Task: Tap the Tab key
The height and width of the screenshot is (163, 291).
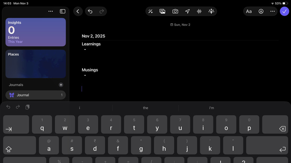Action: coord(16,124)
